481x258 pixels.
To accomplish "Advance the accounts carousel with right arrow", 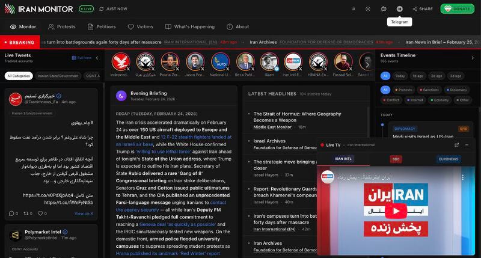I will coord(367,65).
